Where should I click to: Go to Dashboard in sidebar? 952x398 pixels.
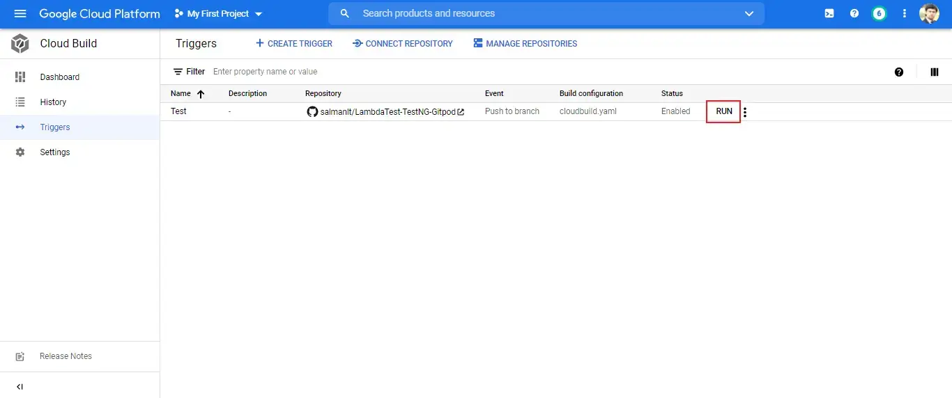click(x=79, y=77)
